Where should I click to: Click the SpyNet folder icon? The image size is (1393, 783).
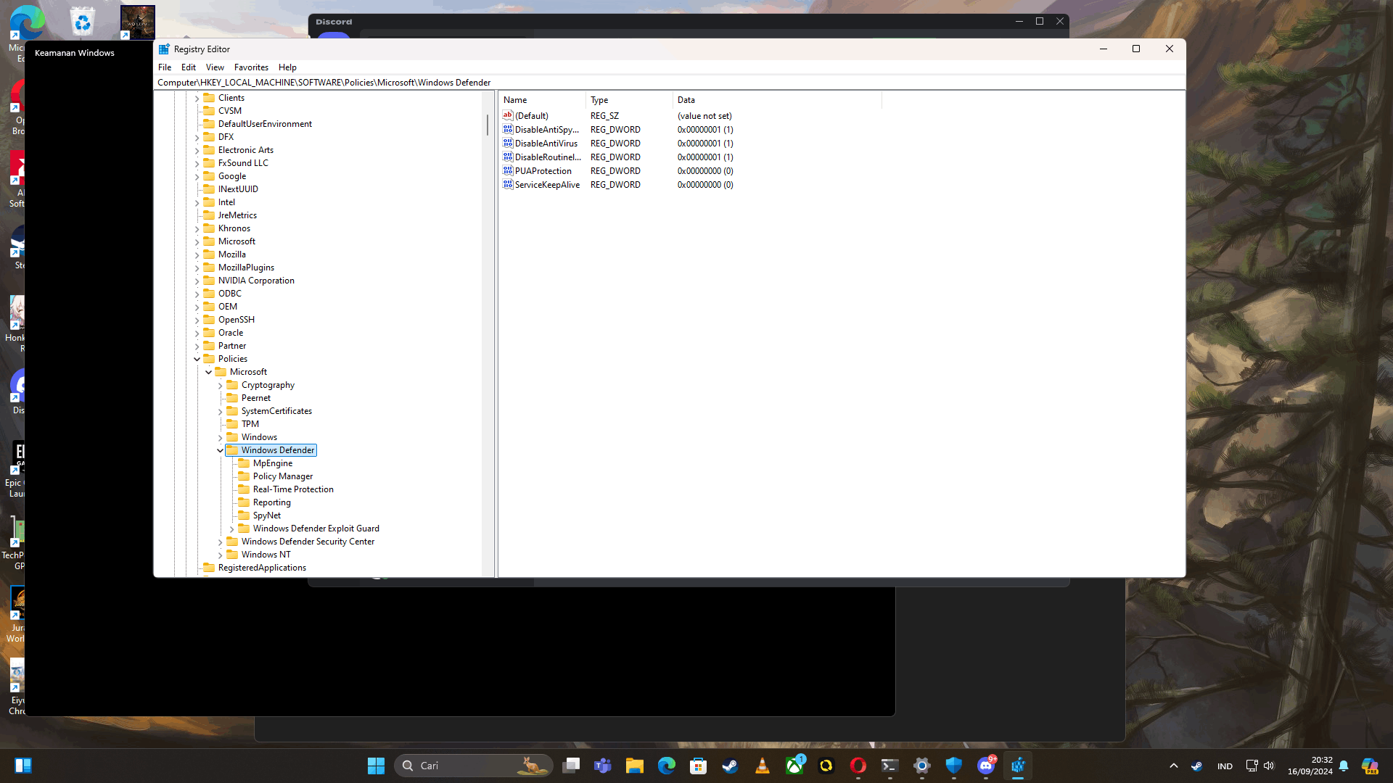pyautogui.click(x=245, y=515)
